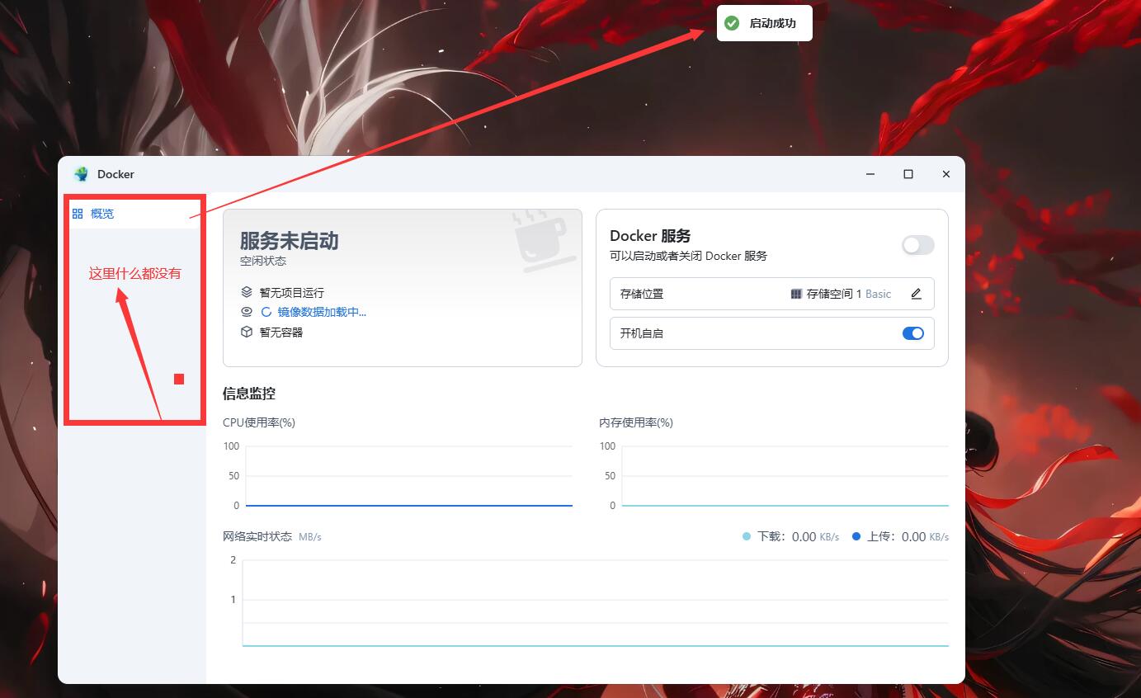The image size is (1141, 698).
Task: Click the 启动成功 notification text
Action: click(773, 23)
